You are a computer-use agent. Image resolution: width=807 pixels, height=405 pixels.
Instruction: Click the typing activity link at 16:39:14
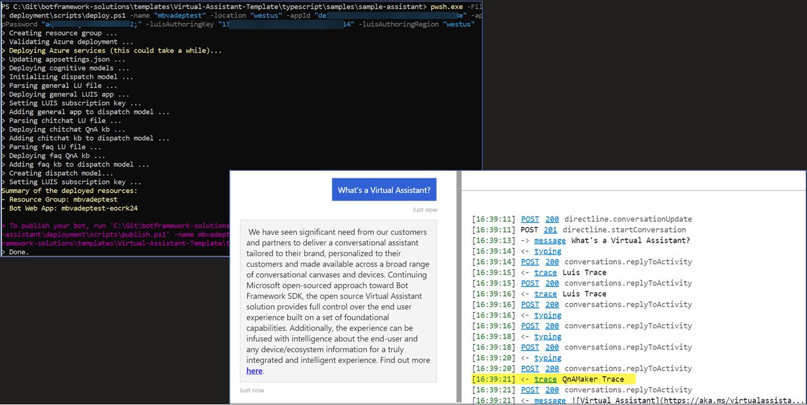click(x=547, y=250)
